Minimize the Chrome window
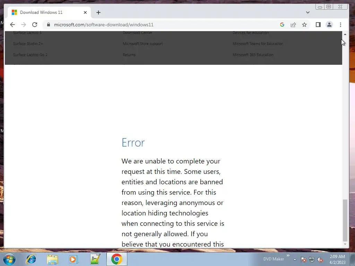The height and width of the screenshot is (266, 355). [x=320, y=7]
